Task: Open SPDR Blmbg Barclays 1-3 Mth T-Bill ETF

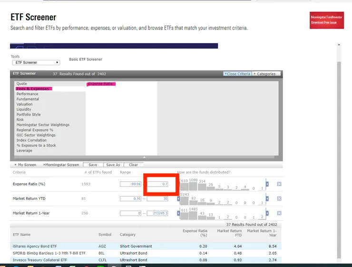Action: tap(49, 253)
